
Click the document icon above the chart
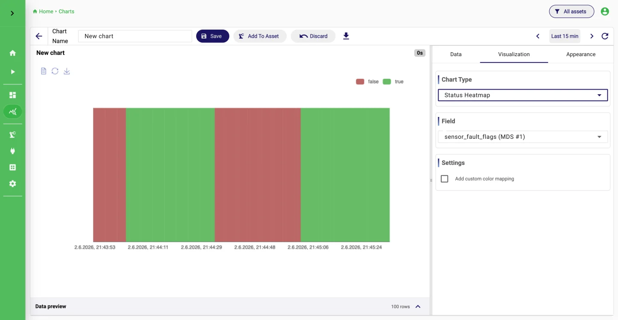coord(43,71)
